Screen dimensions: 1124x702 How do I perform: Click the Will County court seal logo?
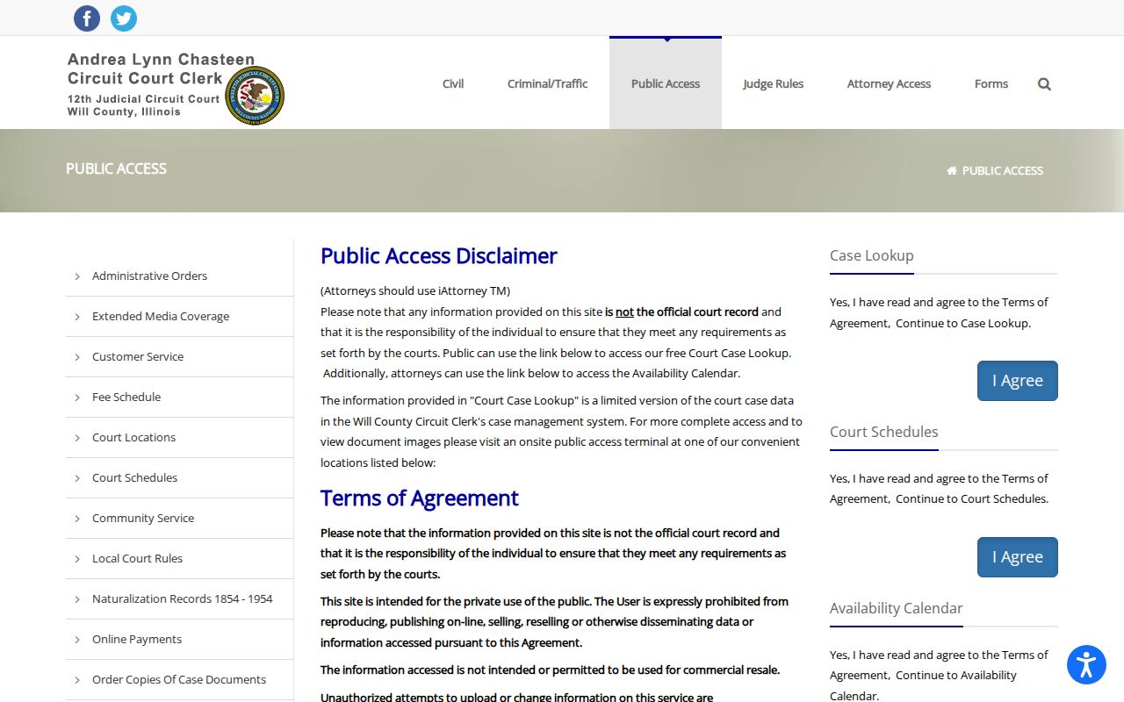click(255, 96)
